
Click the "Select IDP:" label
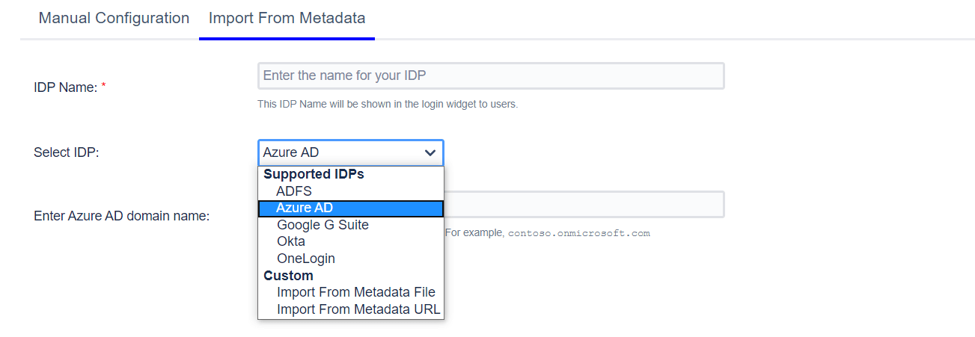[x=67, y=152]
